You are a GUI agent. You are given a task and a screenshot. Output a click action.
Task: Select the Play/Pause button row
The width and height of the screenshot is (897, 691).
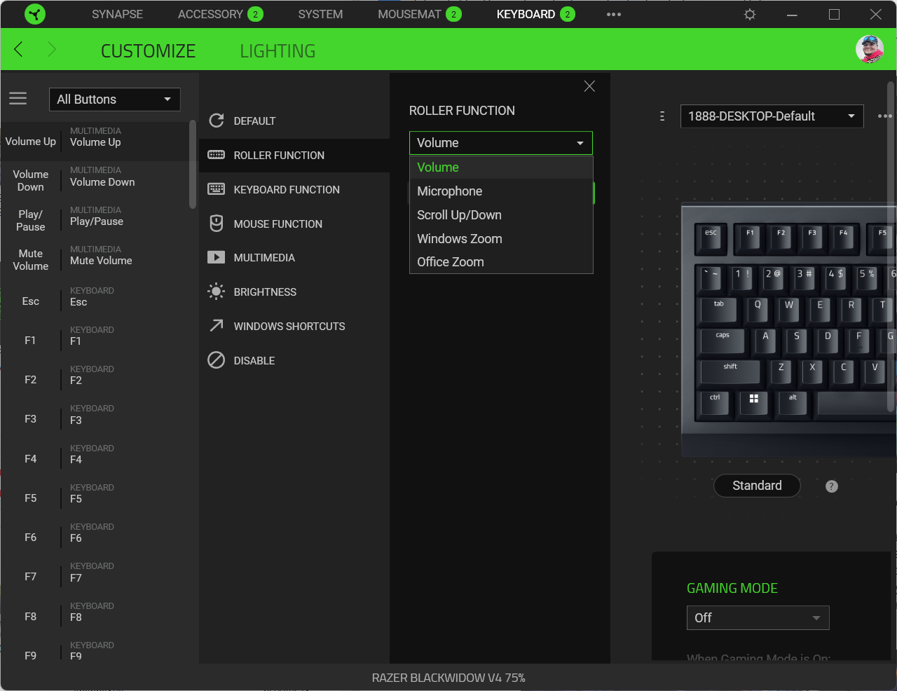[95, 220]
